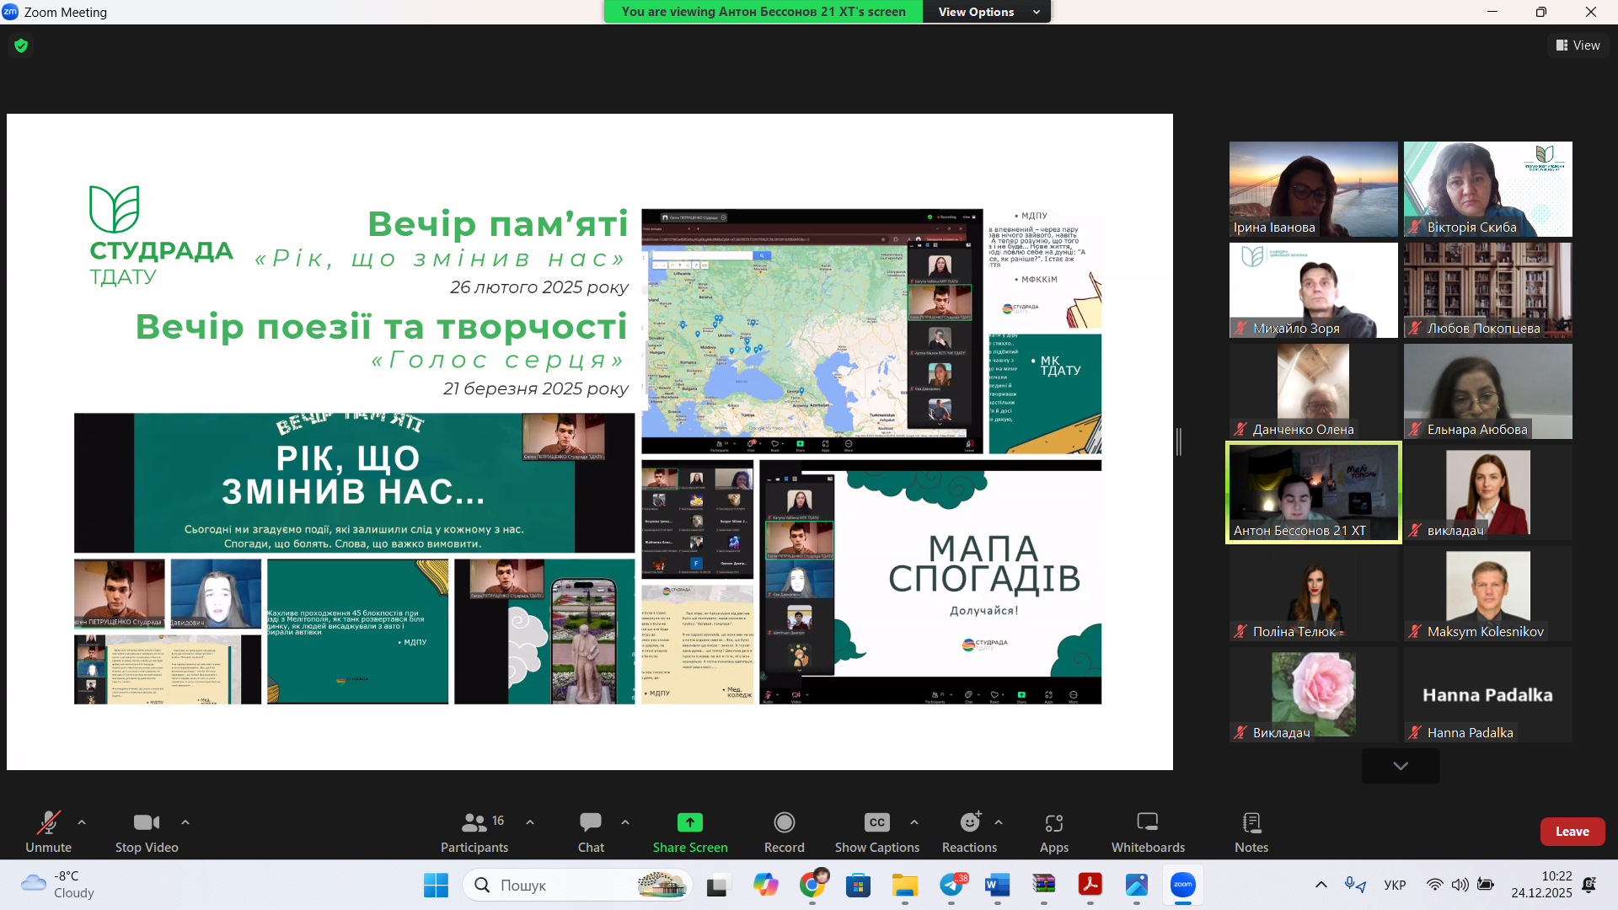Open the Chat panel
Screen dimensions: 1618x910
pos(591,831)
